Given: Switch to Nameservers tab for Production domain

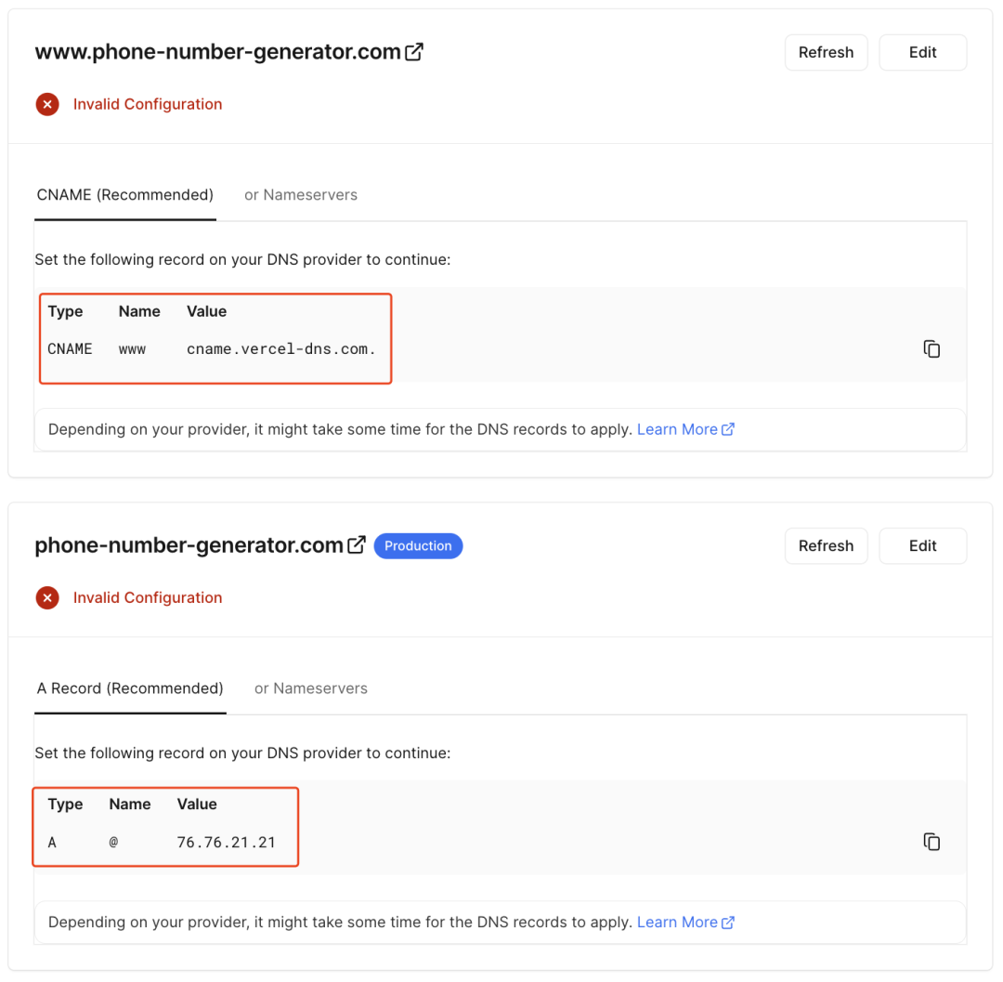Looking at the screenshot, I should point(310,688).
